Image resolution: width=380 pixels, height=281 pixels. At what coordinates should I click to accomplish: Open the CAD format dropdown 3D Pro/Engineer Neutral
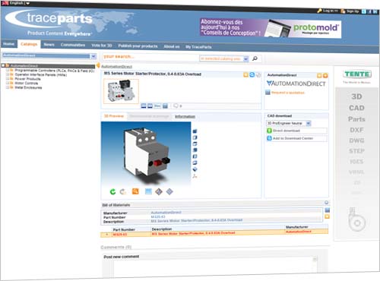309,123
